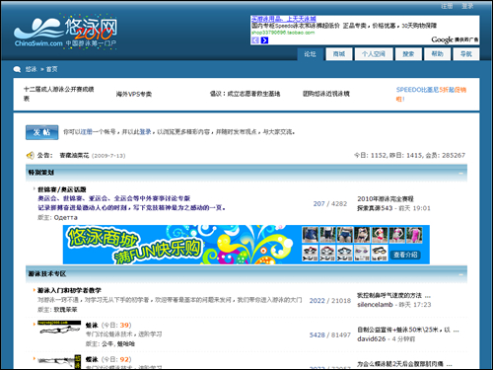This screenshot has width=493, height=370.
Task: Select the 论坛 tab
Action: pos(310,54)
